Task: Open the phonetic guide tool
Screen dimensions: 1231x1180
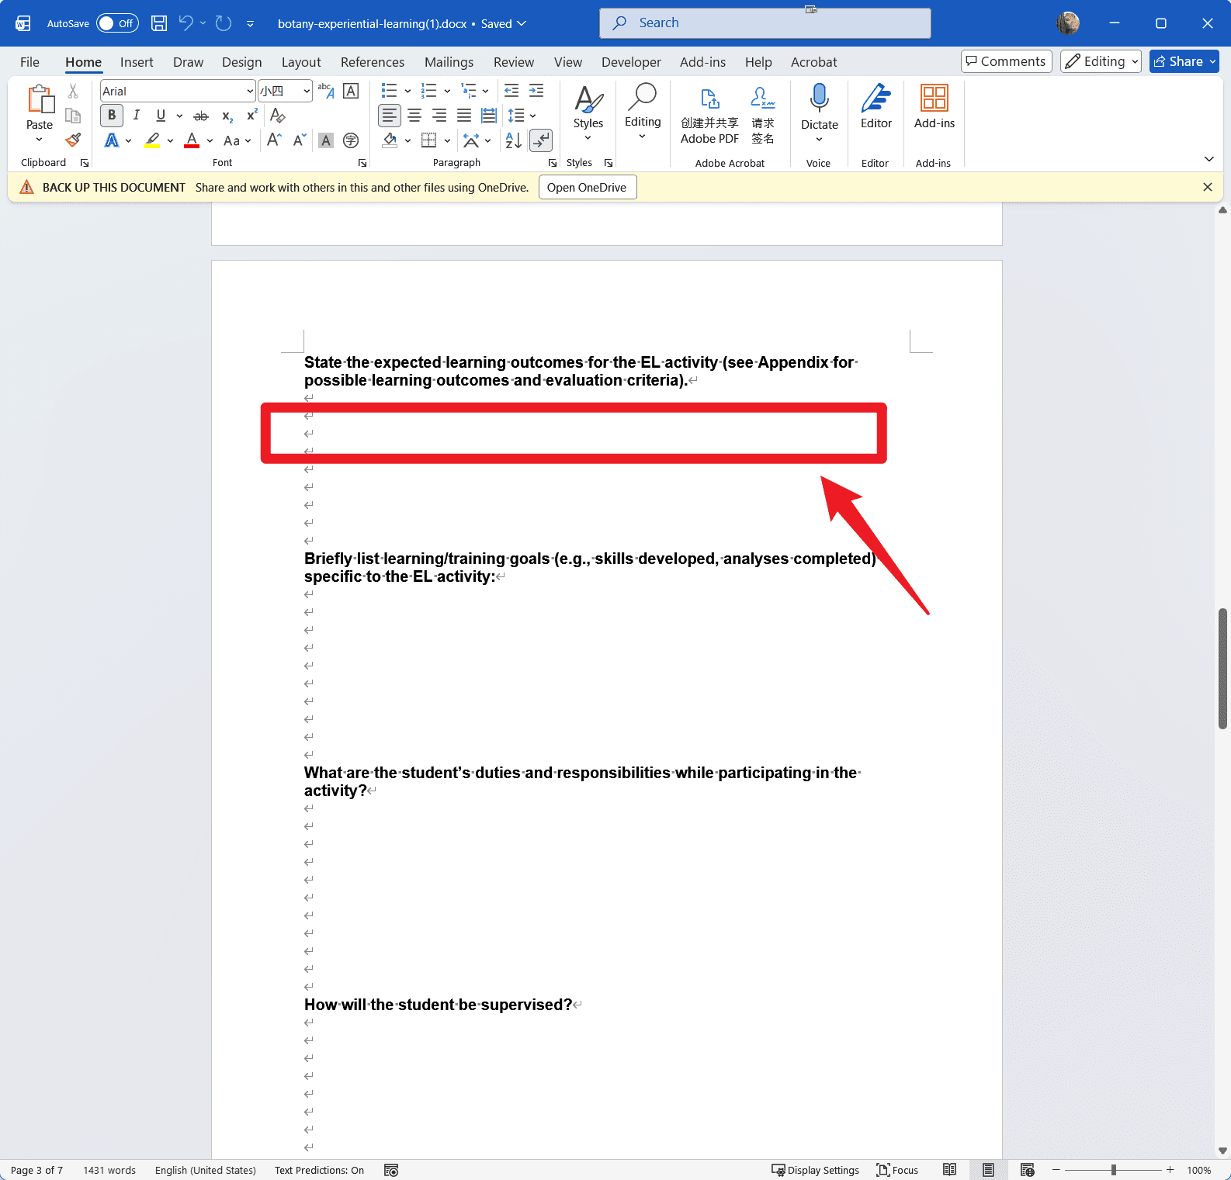Action: click(x=326, y=91)
